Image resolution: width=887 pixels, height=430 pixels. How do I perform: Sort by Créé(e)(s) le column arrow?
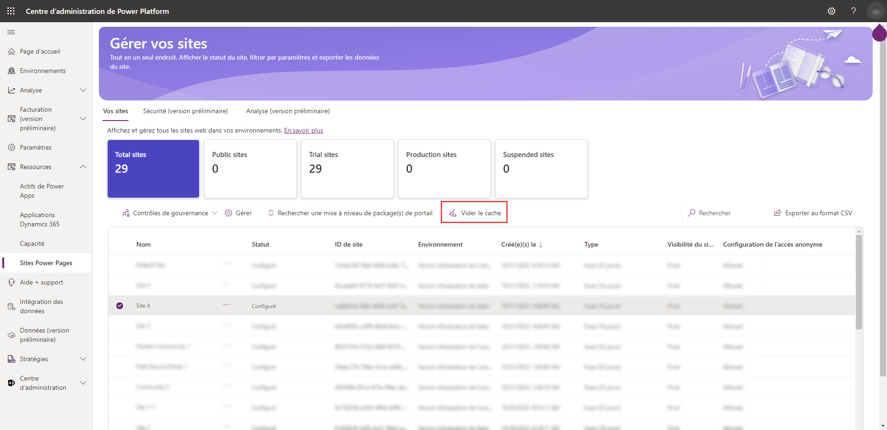tap(541, 244)
